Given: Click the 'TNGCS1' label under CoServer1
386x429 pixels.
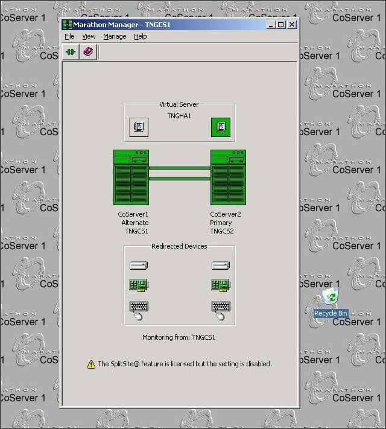Looking at the screenshot, I should [137, 231].
